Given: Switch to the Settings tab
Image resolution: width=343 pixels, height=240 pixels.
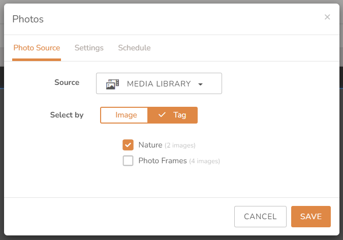Looking at the screenshot, I should pyautogui.click(x=89, y=48).
